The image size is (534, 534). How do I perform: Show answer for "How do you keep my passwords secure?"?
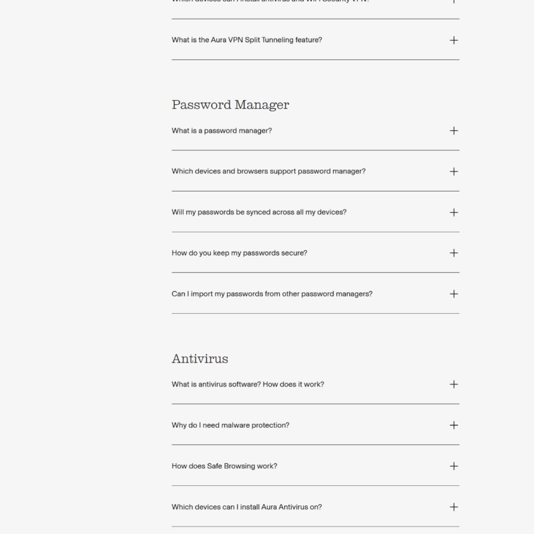[239, 253]
